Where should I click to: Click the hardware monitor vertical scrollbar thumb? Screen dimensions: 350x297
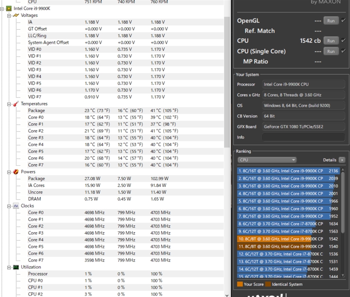pyautogui.click(x=227, y=82)
